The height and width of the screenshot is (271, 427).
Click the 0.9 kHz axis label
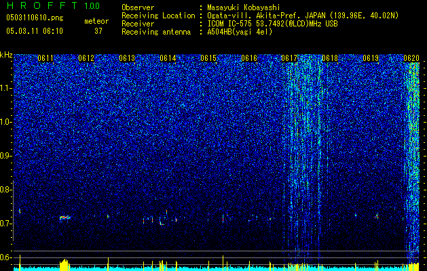pyautogui.click(x=5, y=156)
